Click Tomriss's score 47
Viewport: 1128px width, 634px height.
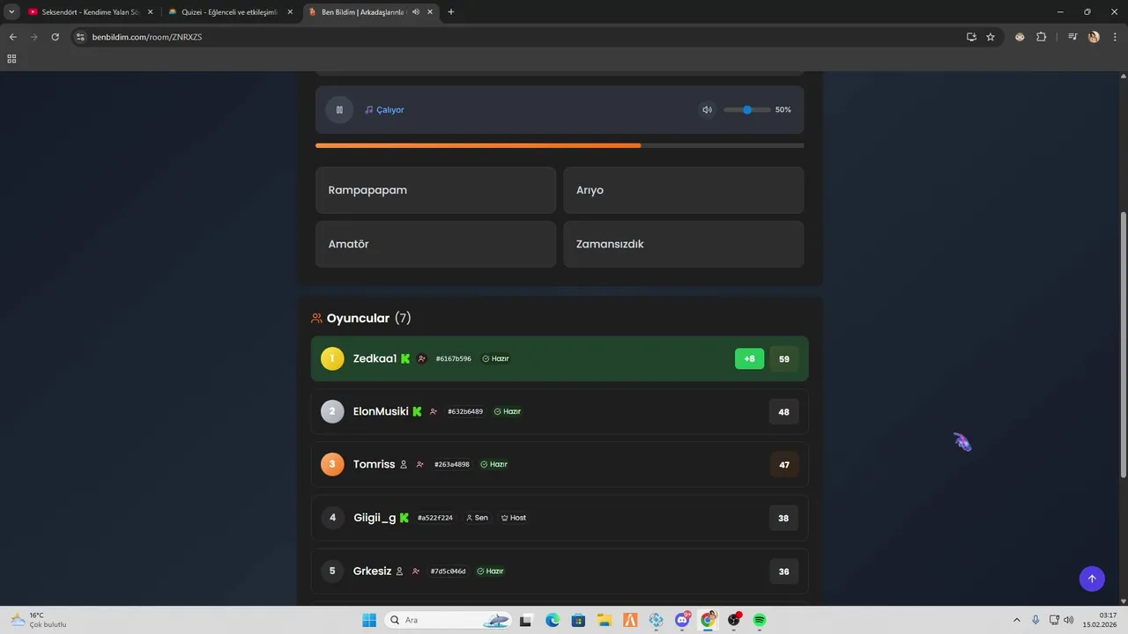point(784,465)
